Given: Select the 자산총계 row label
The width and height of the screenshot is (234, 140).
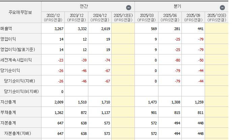Looking at the screenshot, I should 8,102.
